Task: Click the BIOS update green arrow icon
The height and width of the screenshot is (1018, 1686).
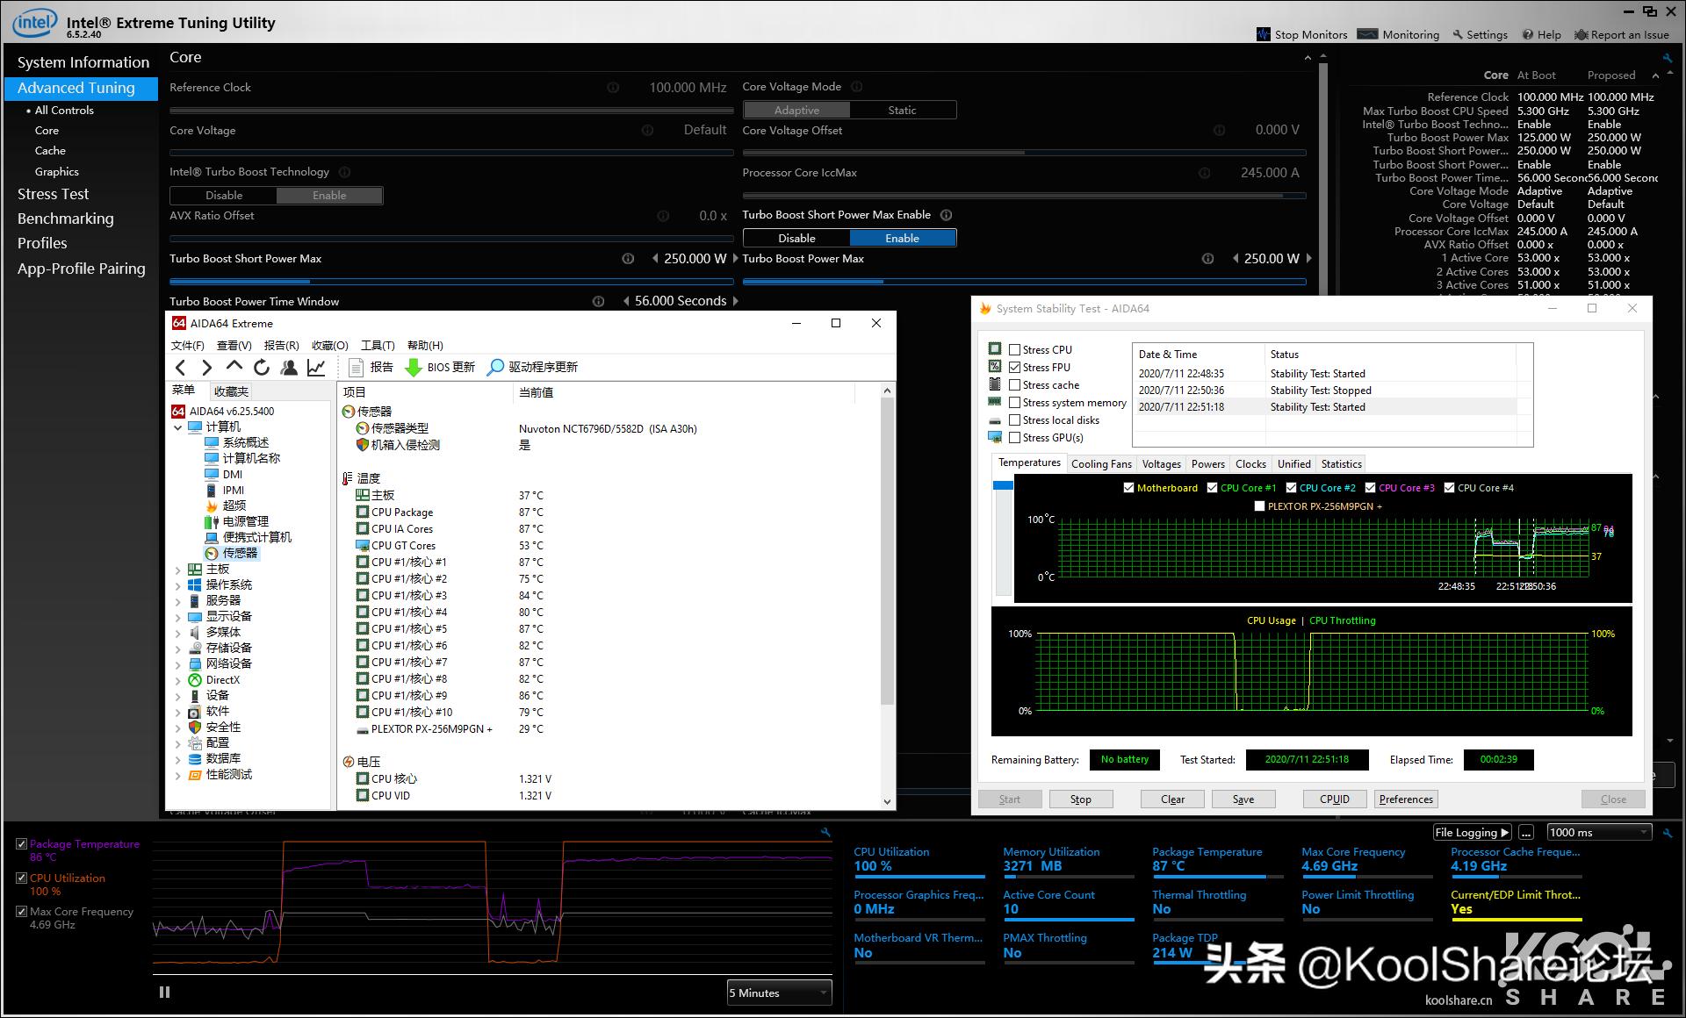Action: pyautogui.click(x=414, y=368)
